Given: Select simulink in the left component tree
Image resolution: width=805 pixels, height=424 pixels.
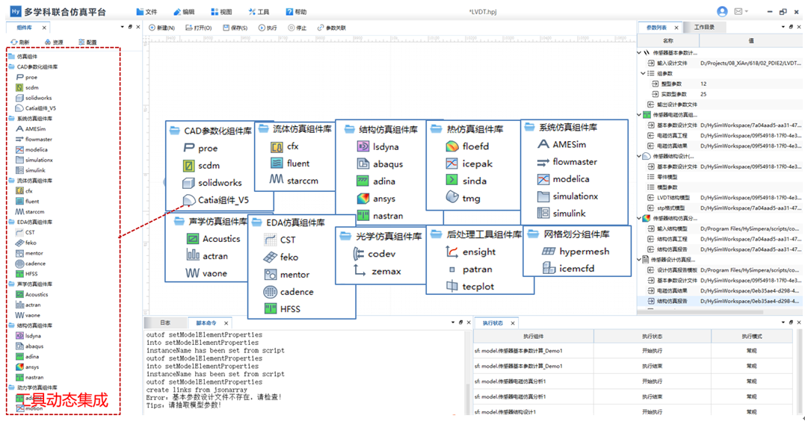Looking at the screenshot, I should tap(31, 170).
